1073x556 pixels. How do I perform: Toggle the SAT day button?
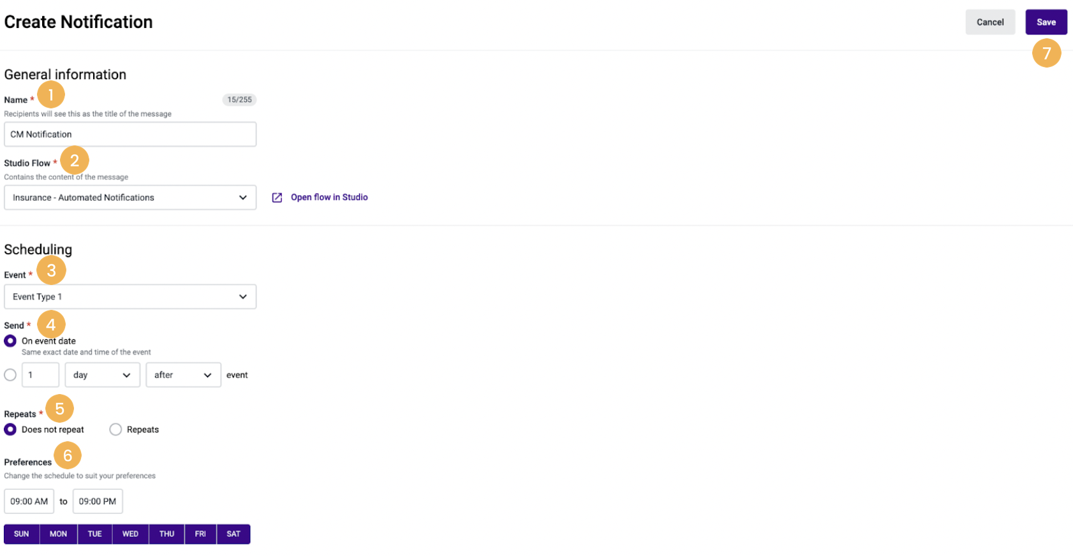click(x=233, y=534)
